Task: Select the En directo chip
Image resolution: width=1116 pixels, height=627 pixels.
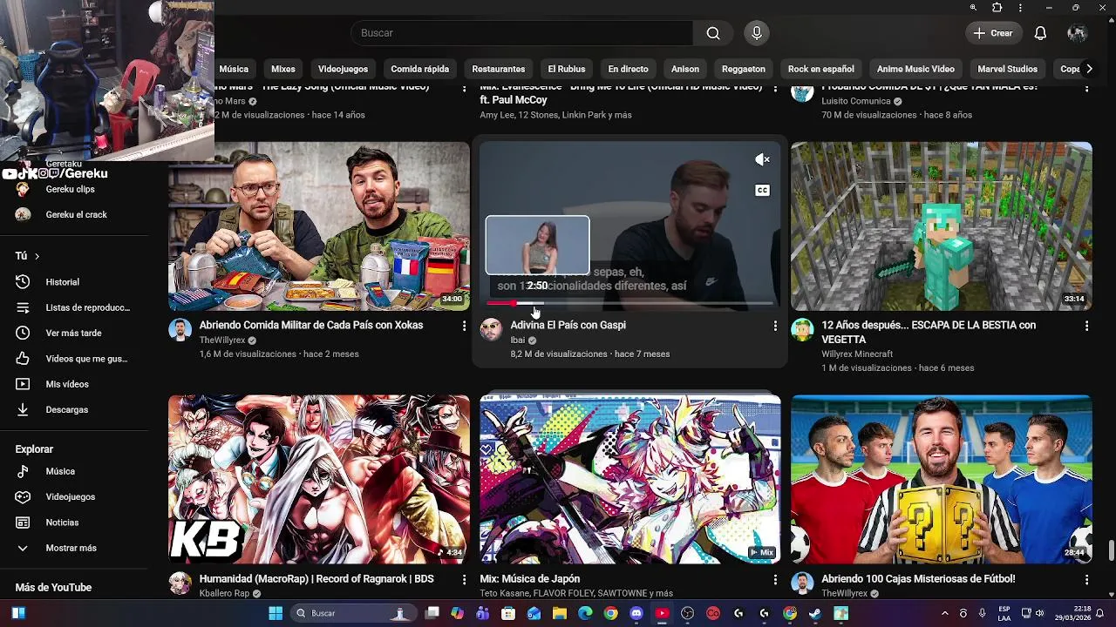Action: (629, 69)
